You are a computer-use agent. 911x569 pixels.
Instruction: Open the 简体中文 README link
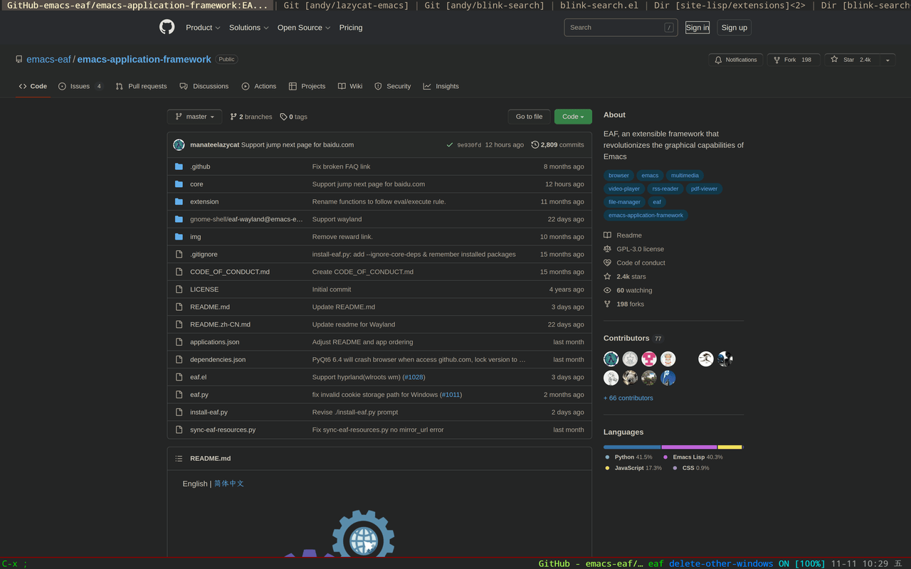pyautogui.click(x=229, y=484)
